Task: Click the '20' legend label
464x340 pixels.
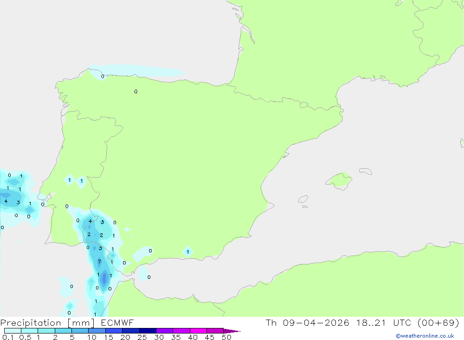Action: tap(125, 337)
